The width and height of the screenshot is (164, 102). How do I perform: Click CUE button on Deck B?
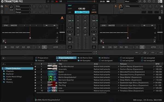pos(110,47)
